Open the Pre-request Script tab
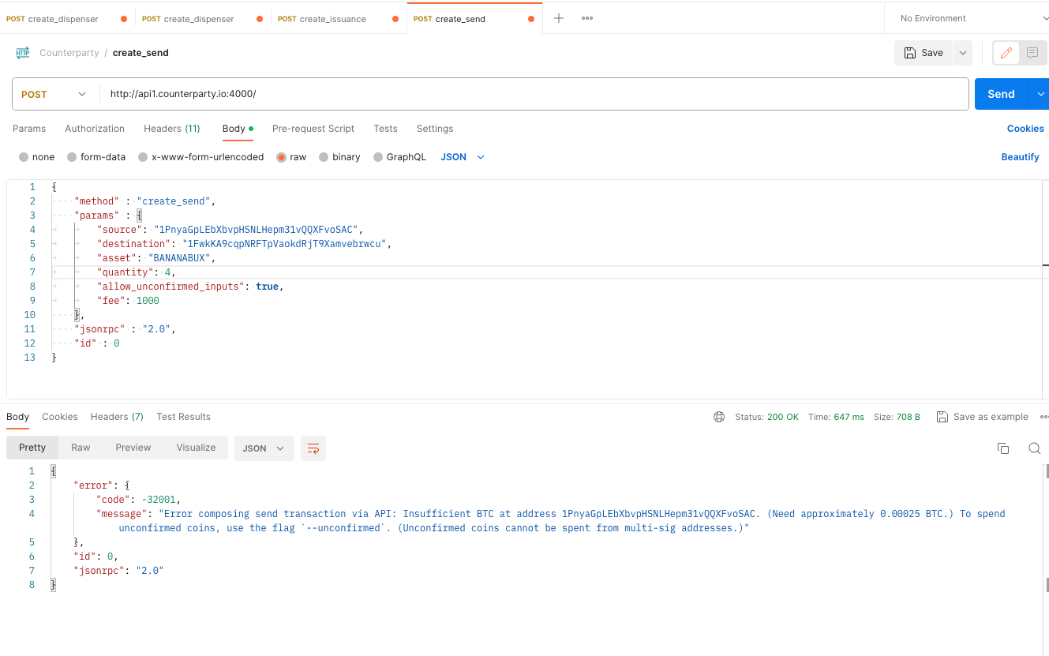This screenshot has width=1049, height=656. click(x=313, y=129)
